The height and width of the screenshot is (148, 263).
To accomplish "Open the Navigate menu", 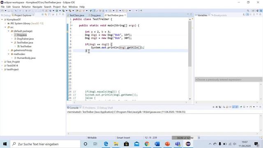I will 37,7.
